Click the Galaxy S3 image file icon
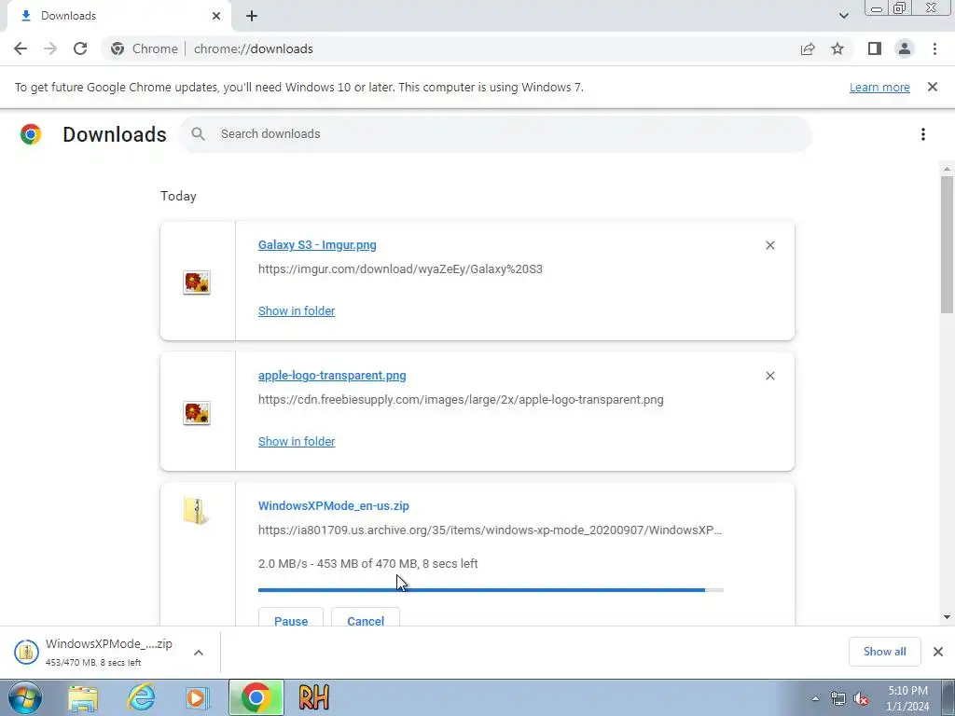Image resolution: width=955 pixels, height=716 pixels. pyautogui.click(x=197, y=282)
